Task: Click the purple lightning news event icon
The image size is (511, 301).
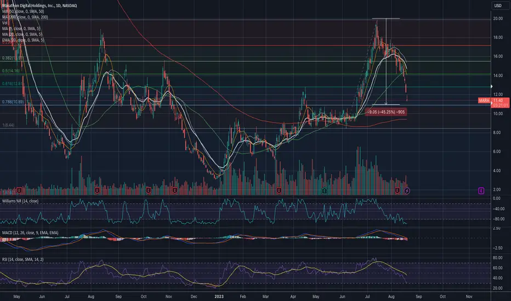Action: click(407, 190)
